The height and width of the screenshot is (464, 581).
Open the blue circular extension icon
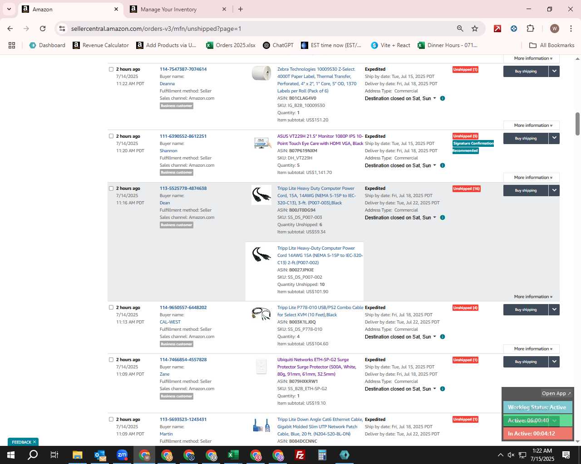514,29
